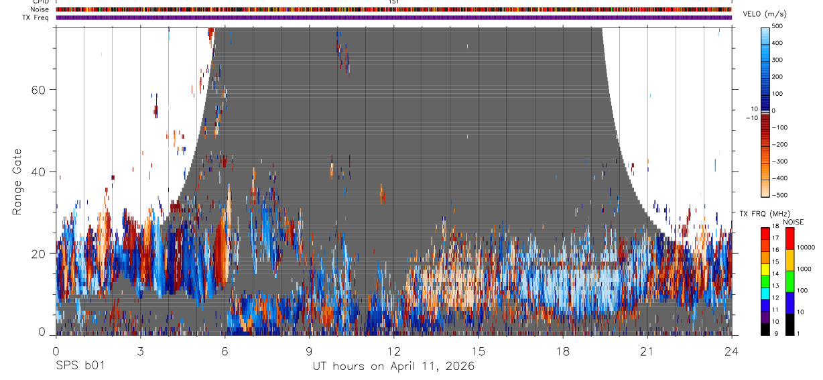Image resolution: width=823 pixels, height=380 pixels.
Task: Click the UT hour tick label 9
Action: [309, 351]
